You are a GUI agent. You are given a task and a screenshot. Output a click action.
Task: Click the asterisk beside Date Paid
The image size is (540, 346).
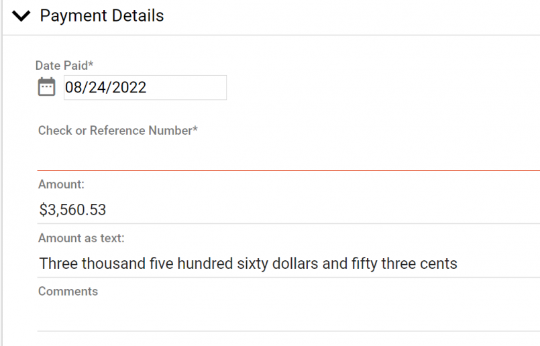[91, 63]
